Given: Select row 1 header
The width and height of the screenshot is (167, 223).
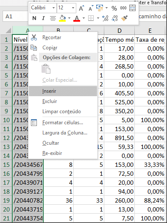Looking at the screenshot, I should tap(6, 40).
